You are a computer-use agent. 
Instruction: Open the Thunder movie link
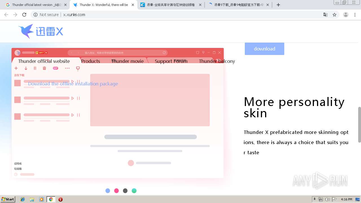(127, 61)
